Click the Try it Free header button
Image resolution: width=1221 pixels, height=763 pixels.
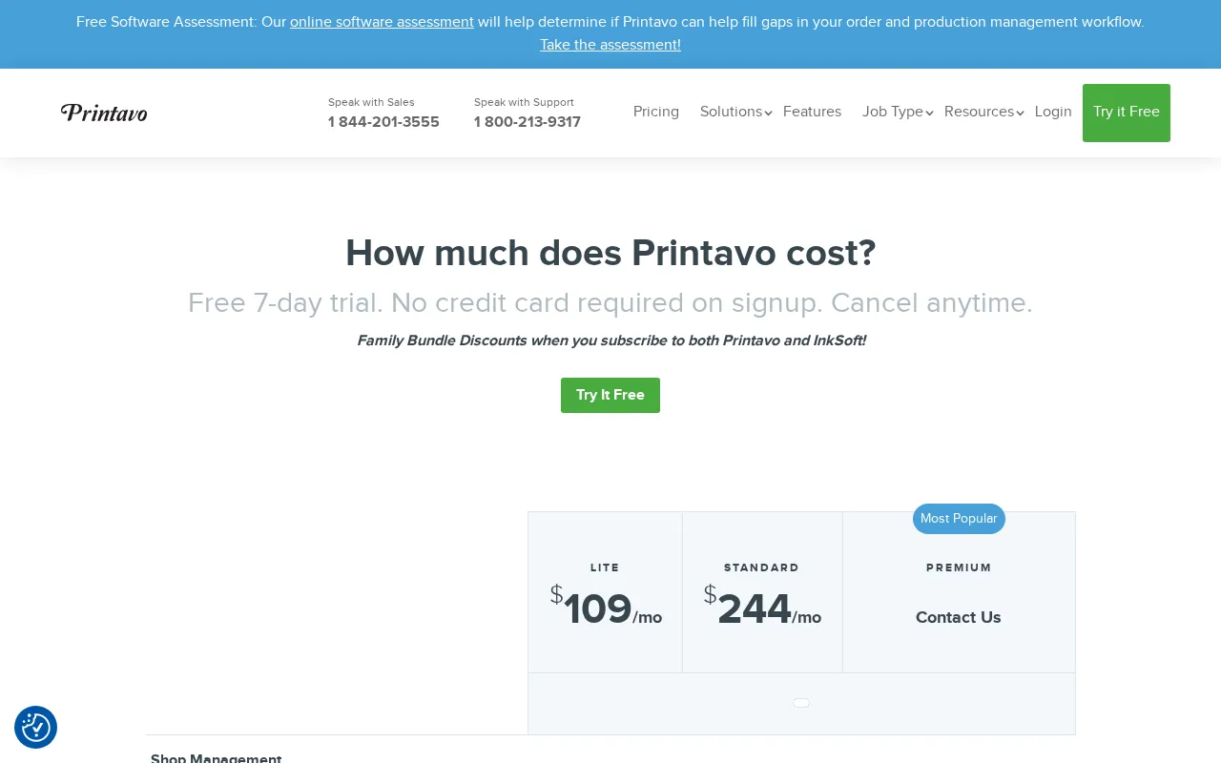point(1127,113)
